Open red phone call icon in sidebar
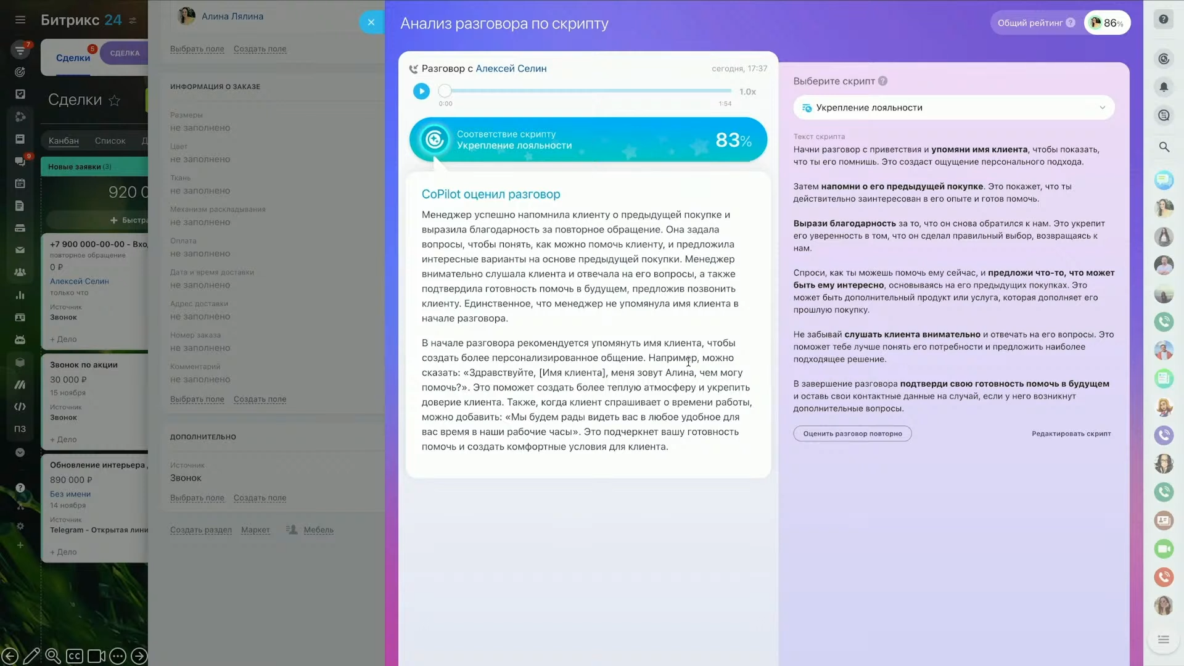The image size is (1184, 666). pos(1164,577)
